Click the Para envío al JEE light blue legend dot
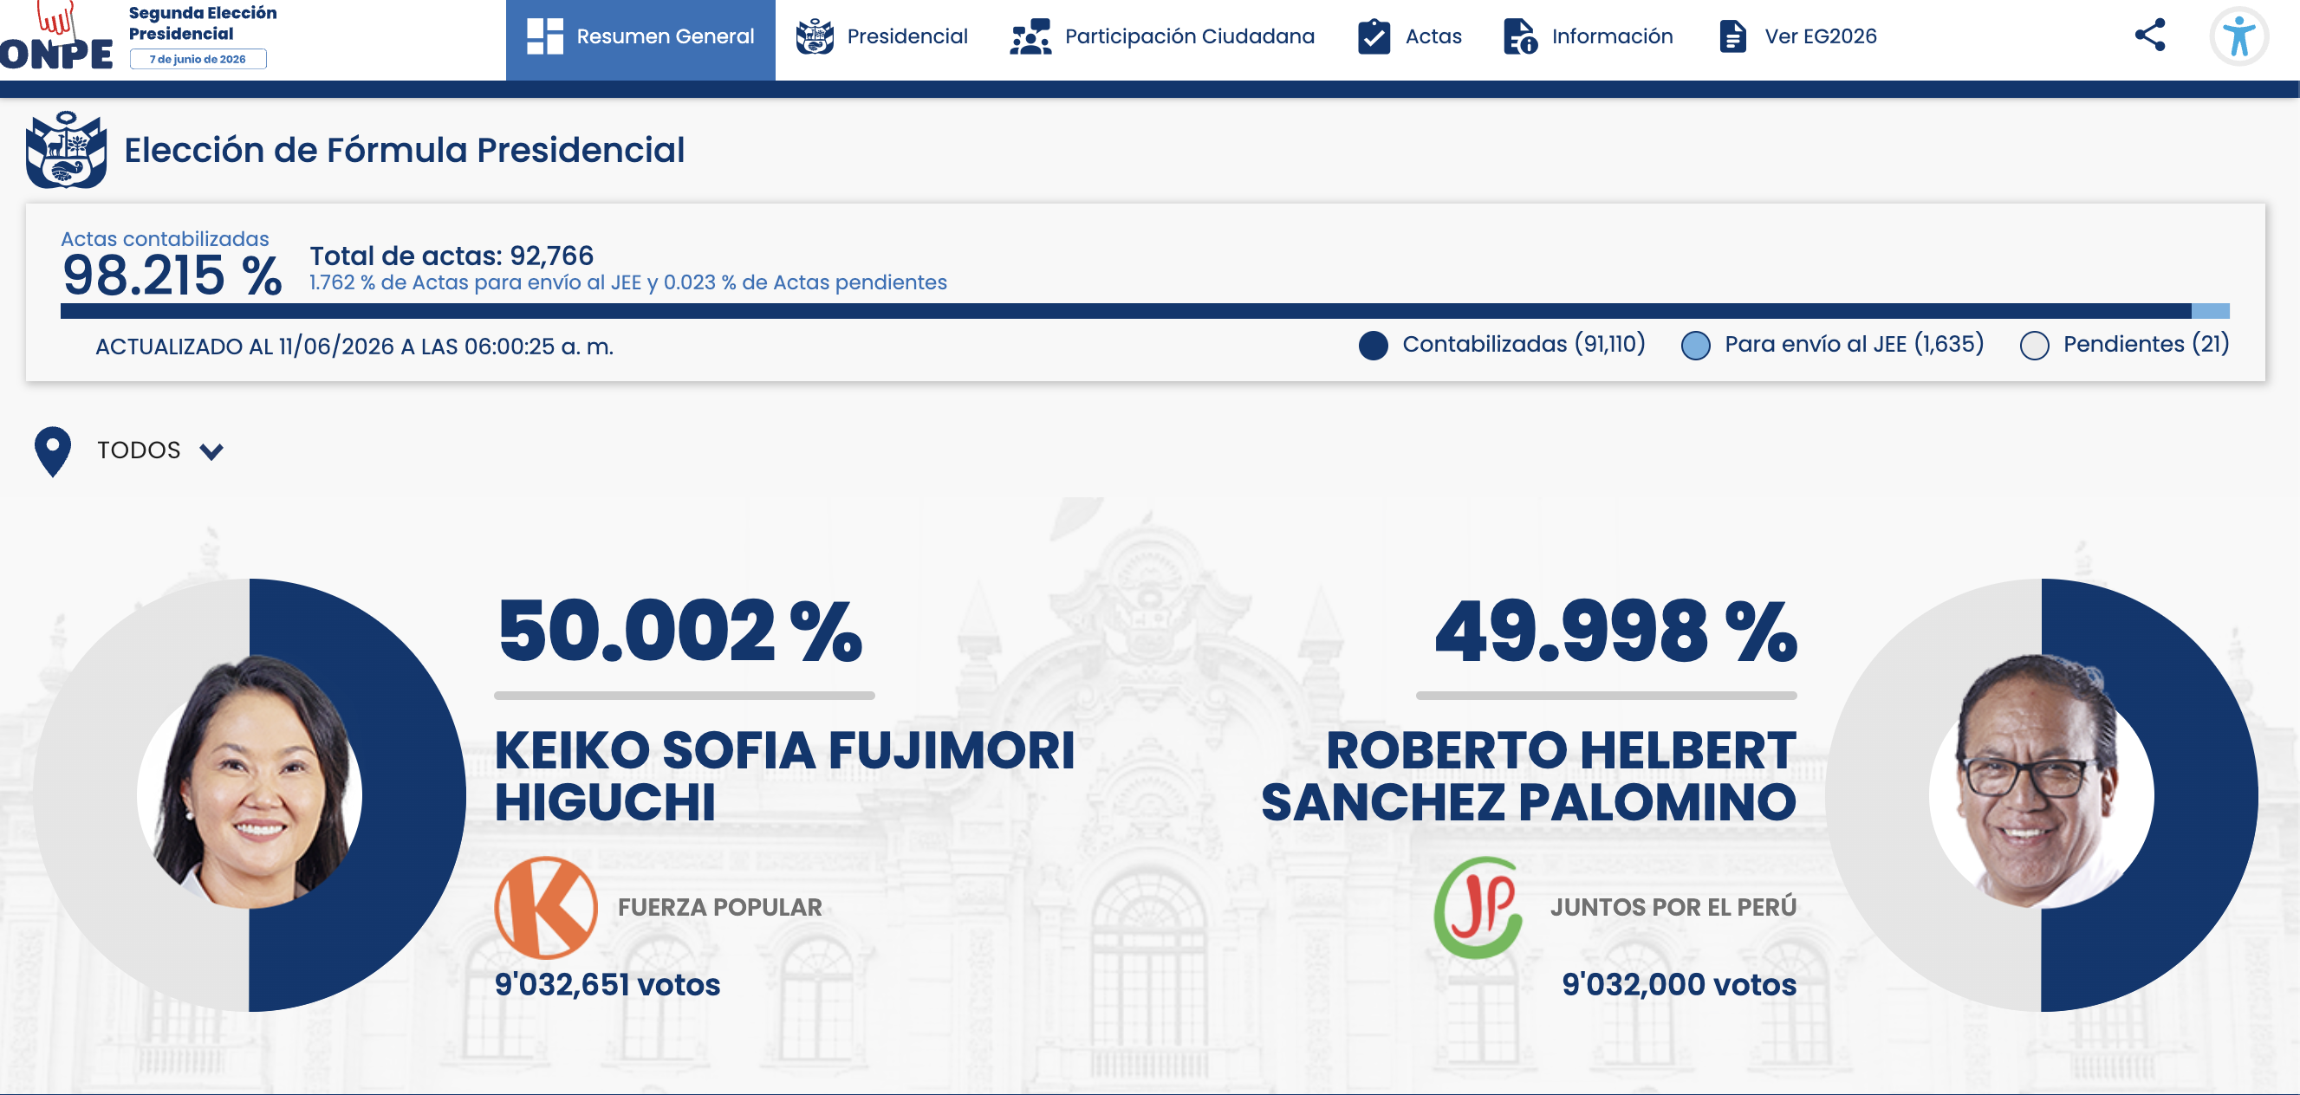The width and height of the screenshot is (2300, 1095). point(1696,347)
